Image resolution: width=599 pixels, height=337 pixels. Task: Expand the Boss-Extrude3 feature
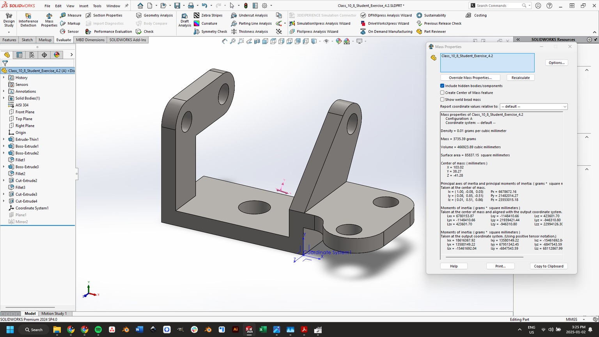click(x=4, y=167)
